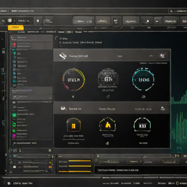Choose the teal-bordered badge icon

click(142, 125)
